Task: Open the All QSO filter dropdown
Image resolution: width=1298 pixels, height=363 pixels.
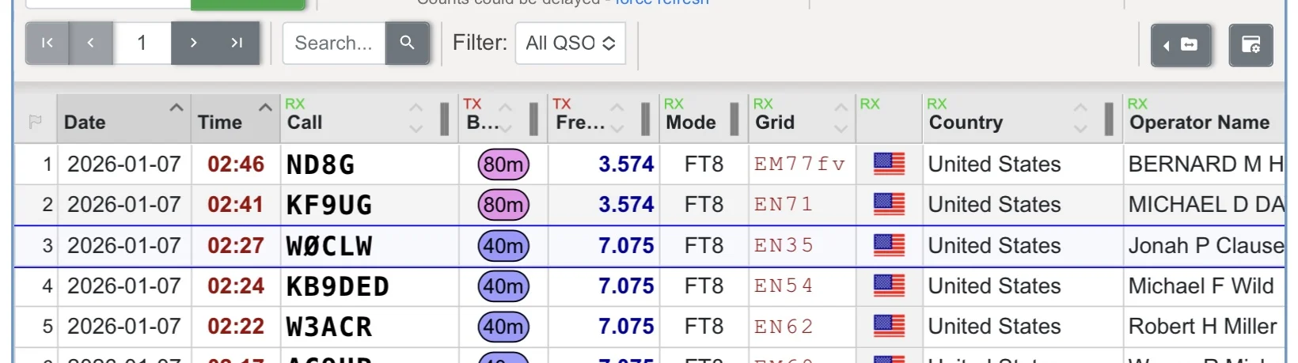Action: pyautogui.click(x=570, y=43)
